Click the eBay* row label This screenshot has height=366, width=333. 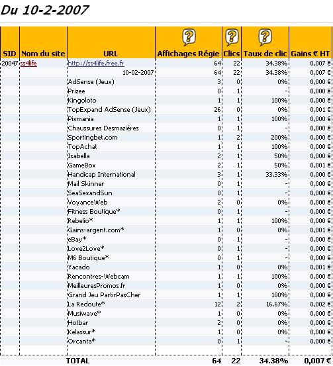[x=77, y=240]
